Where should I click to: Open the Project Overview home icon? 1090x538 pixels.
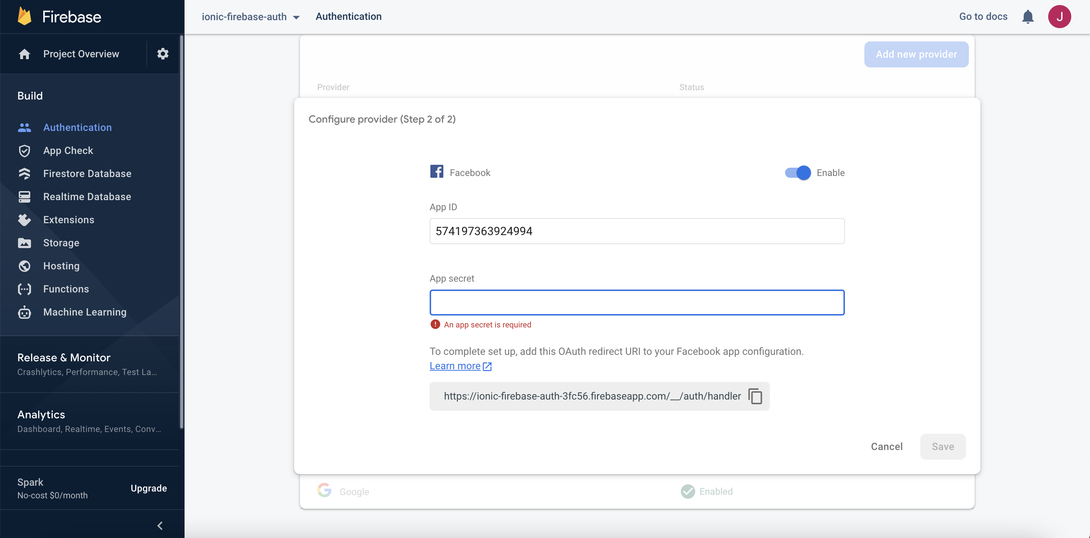(x=25, y=54)
